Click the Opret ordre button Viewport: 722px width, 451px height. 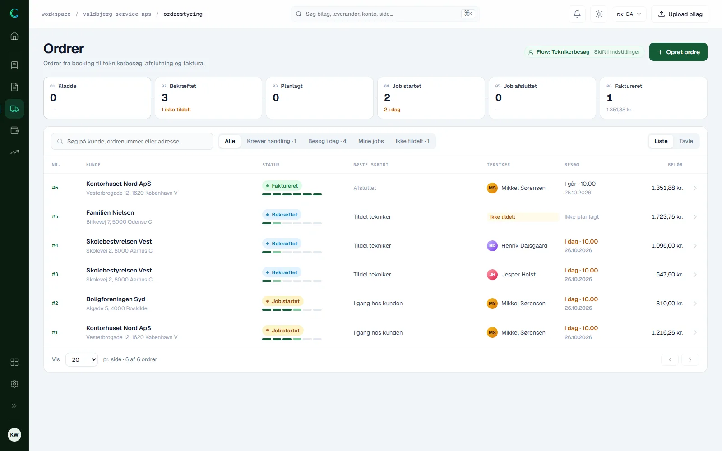[678, 52]
